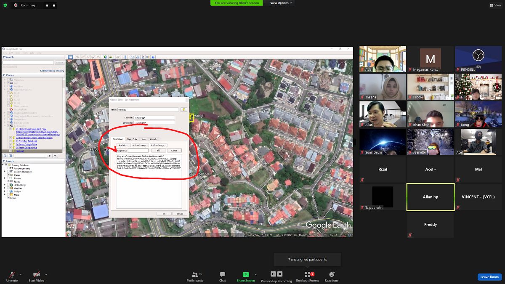Image resolution: width=505 pixels, height=284 pixels.
Task: Disable the Terrain layer checkbox
Action: [x=8, y=198]
